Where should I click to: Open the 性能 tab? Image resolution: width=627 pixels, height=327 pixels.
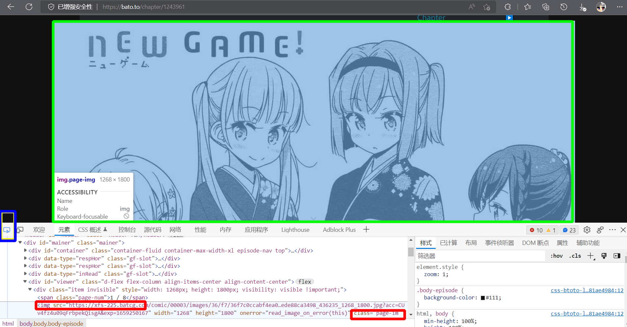[x=200, y=230]
